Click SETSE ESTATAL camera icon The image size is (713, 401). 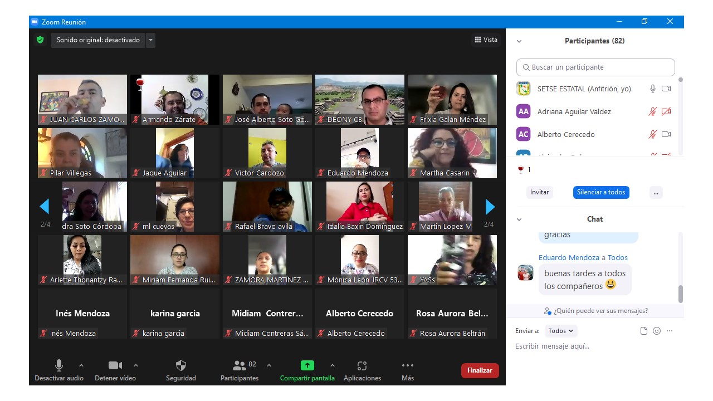tap(666, 89)
